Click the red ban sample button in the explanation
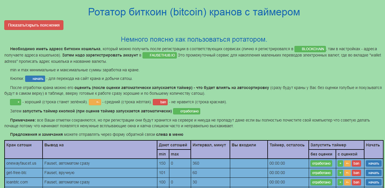 coord(160,102)
